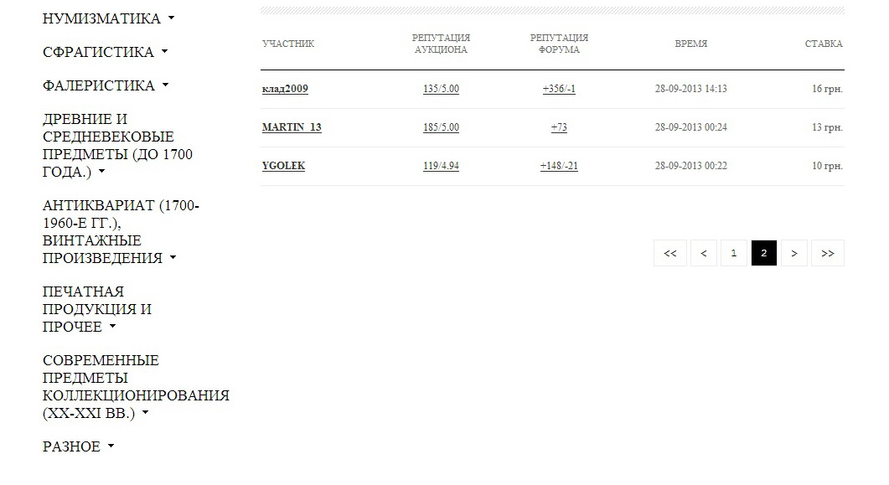View auction reputation 119/4.94
Screen dimensions: 889x485
(441, 166)
